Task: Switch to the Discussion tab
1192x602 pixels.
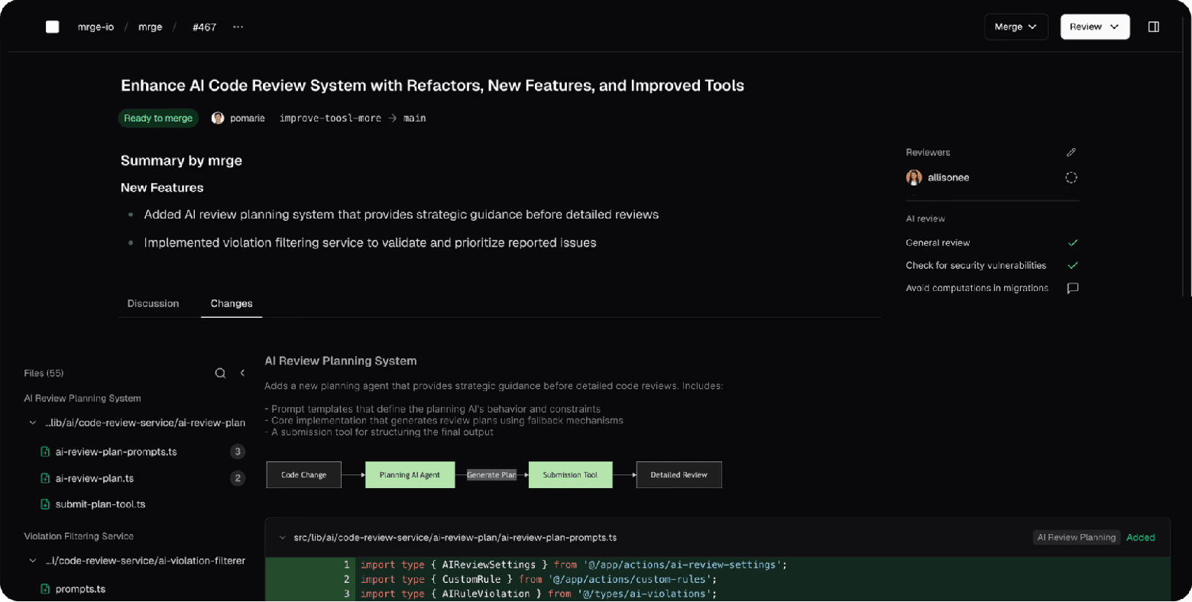Action: (153, 303)
